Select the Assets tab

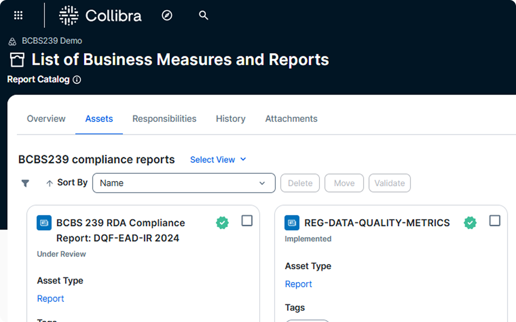click(99, 119)
